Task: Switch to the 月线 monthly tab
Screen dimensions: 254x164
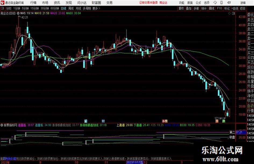Action: pos(78,8)
